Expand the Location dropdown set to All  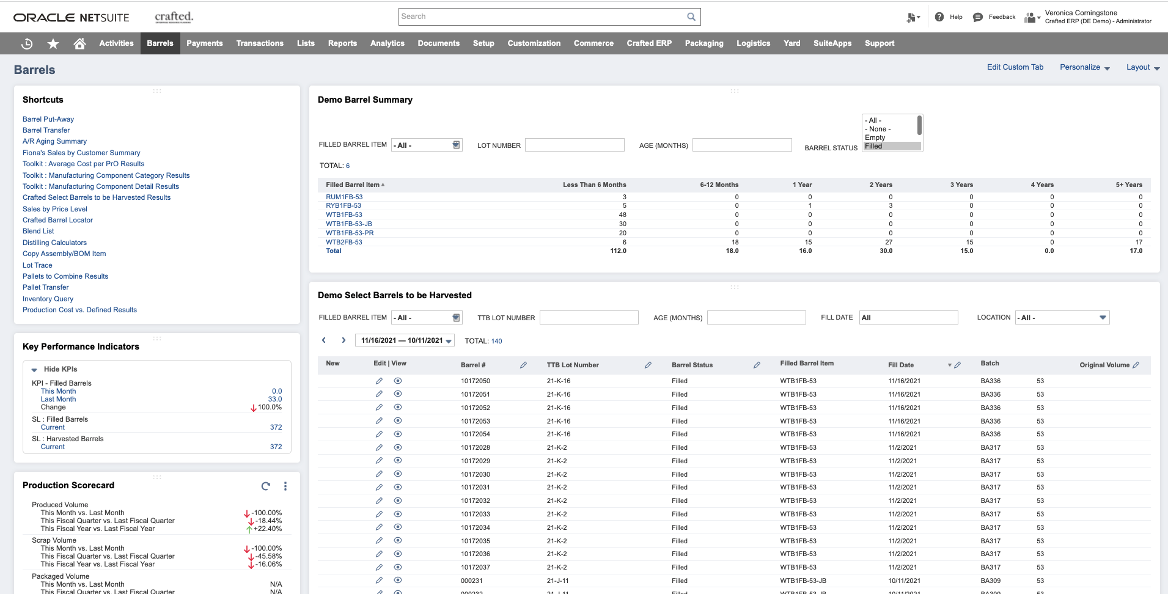(1102, 317)
